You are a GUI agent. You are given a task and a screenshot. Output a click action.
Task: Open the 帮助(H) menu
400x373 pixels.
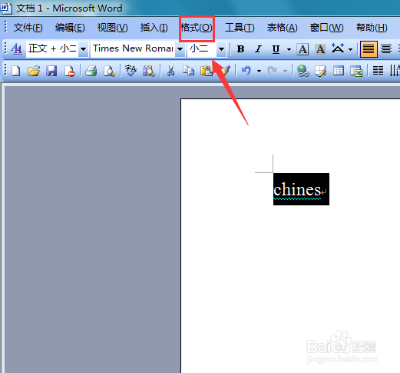click(372, 28)
